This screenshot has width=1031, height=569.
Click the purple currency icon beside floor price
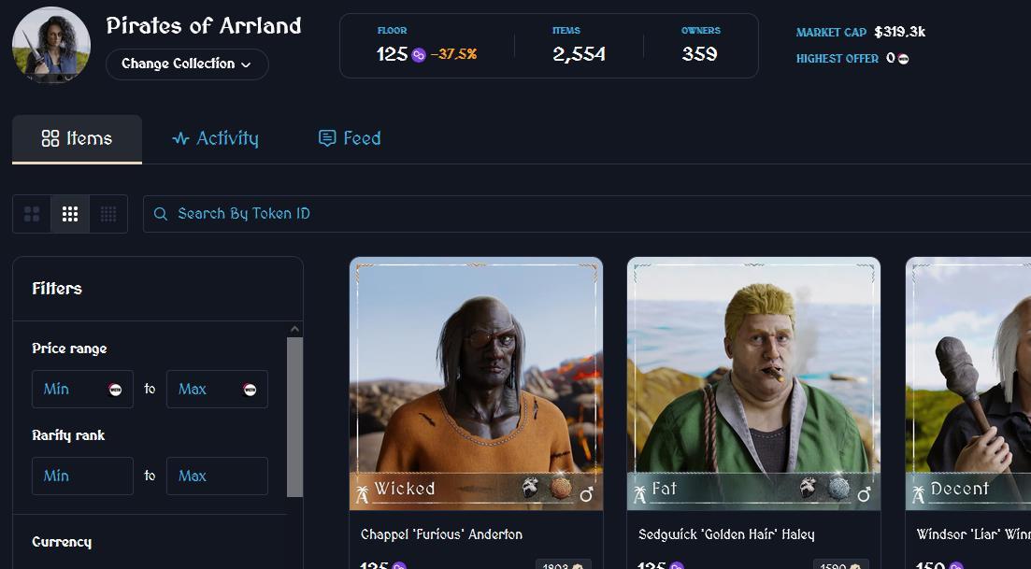point(419,55)
